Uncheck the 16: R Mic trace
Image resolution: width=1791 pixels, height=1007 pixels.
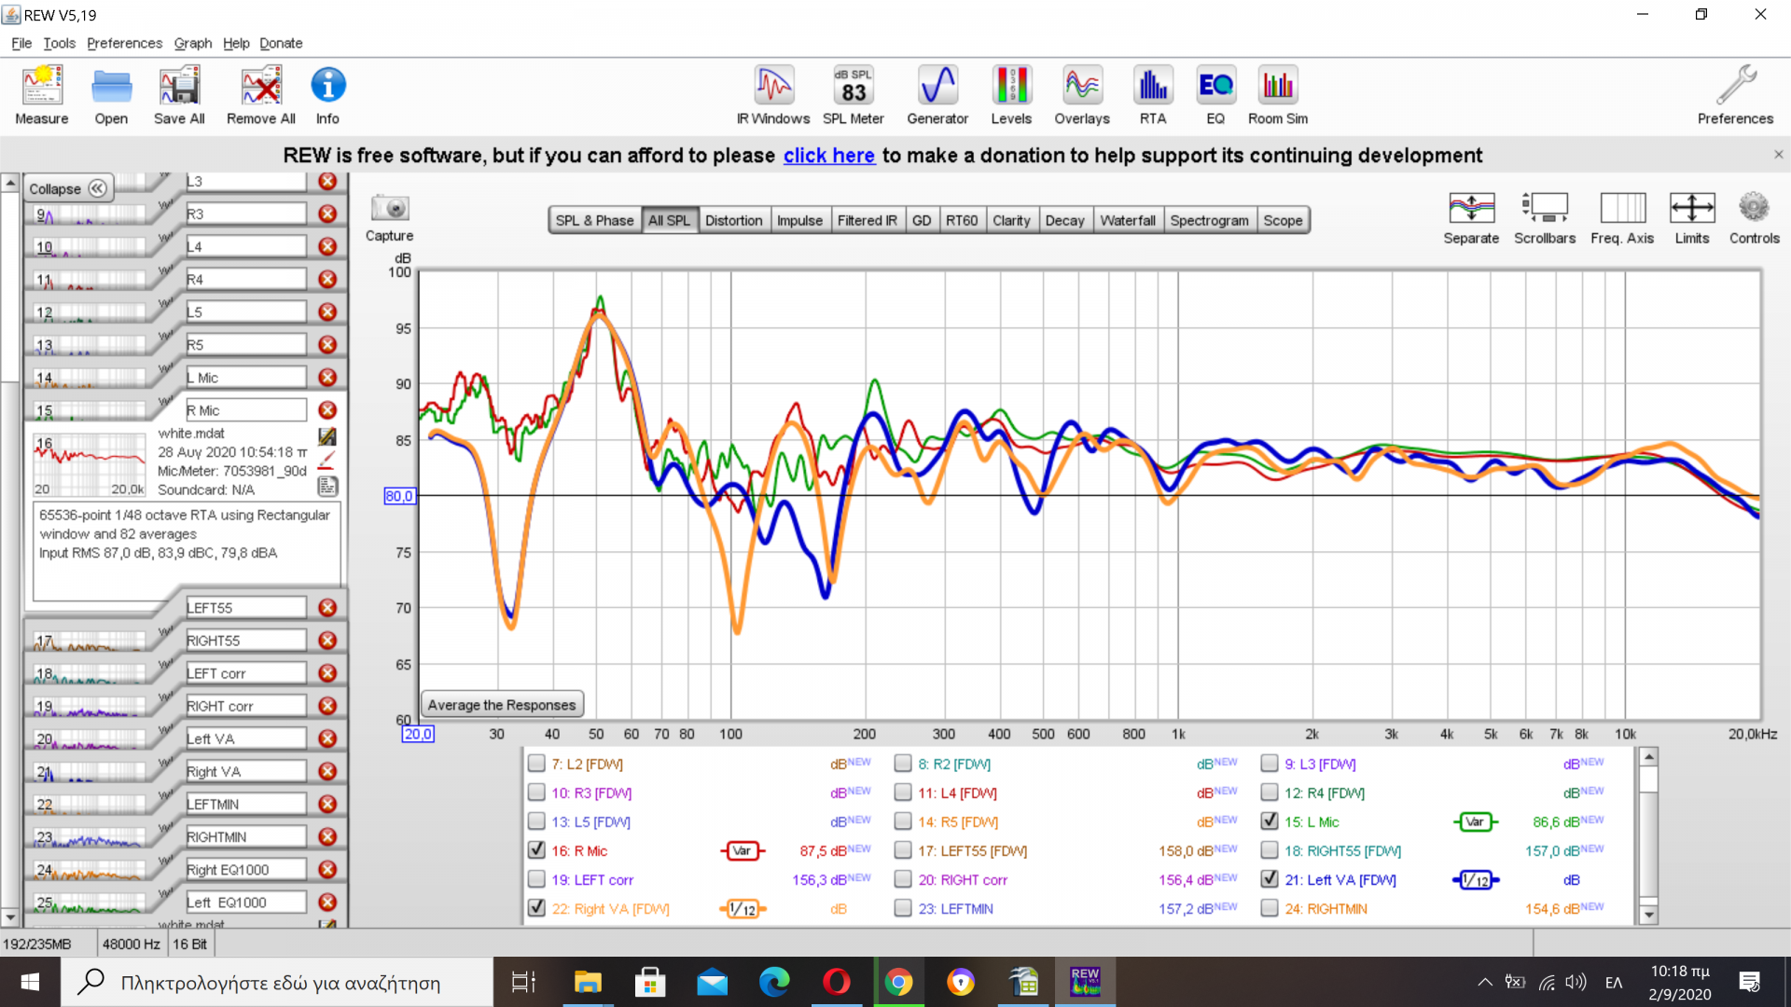point(536,850)
